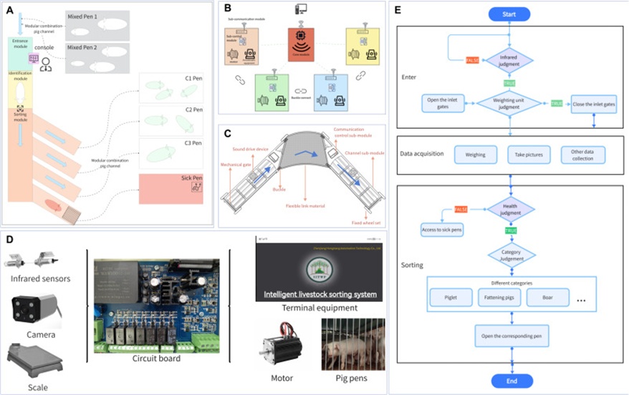Open the Circuit board photo
This screenshot has width=629, height=395.
click(156, 306)
